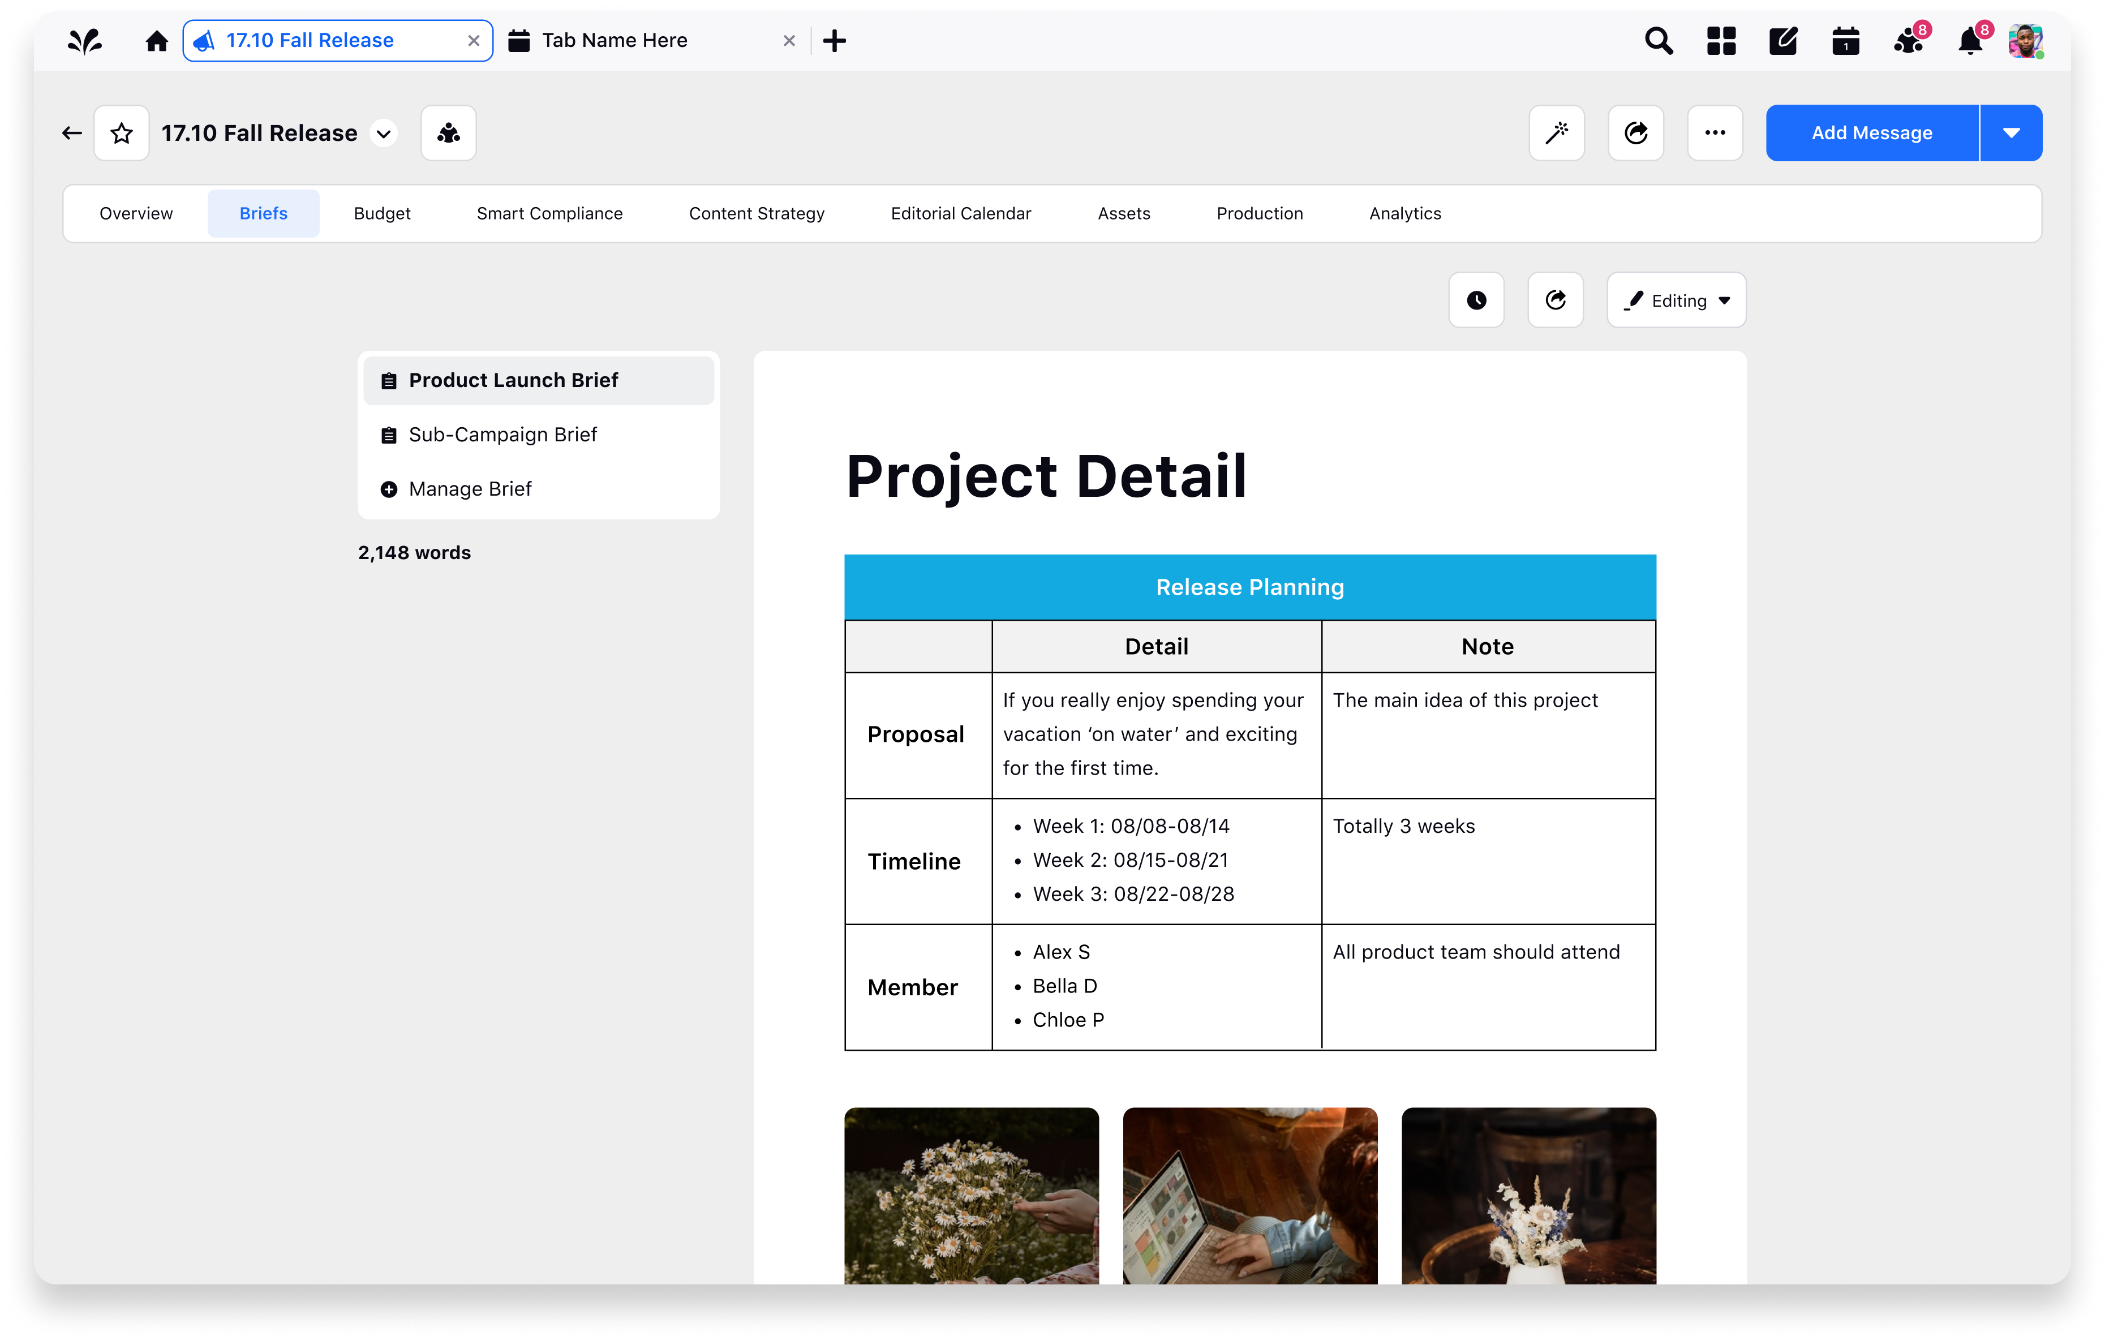2105x1341 pixels.
Task: Click the search magnifier icon
Action: pyautogui.click(x=1659, y=41)
